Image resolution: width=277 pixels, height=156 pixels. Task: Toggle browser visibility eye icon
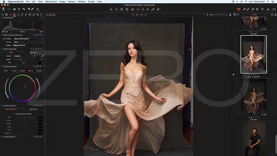coord(235,15)
